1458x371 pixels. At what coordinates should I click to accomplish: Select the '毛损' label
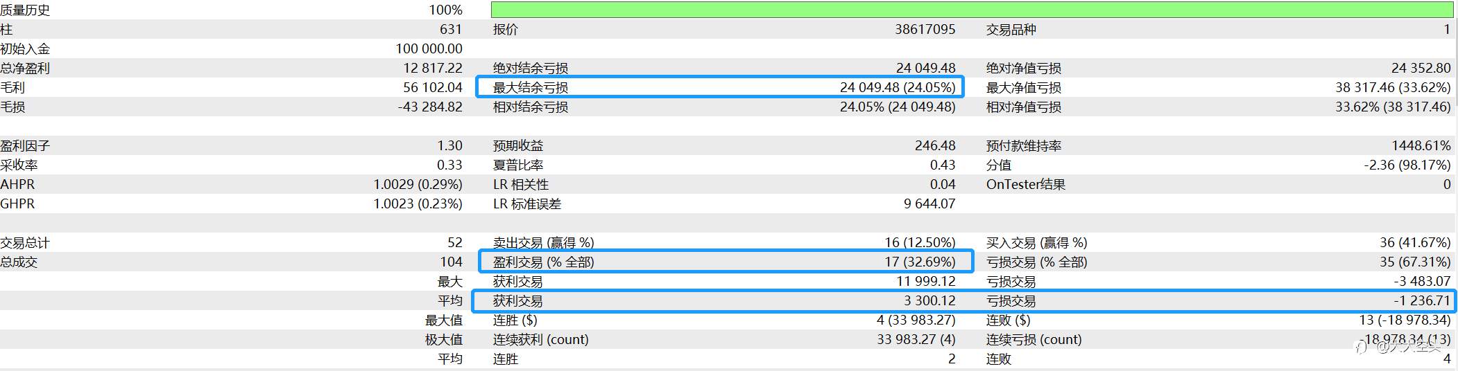pos(12,107)
